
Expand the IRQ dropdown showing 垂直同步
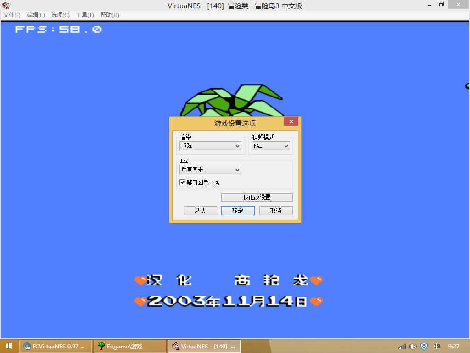pos(210,170)
